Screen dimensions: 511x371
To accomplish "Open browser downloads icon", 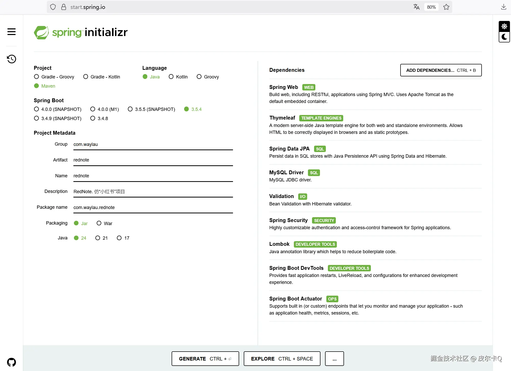I will (x=504, y=7).
